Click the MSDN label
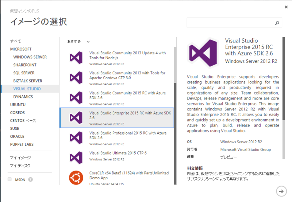The width and height of the screenshot is (292, 202). (20, 180)
